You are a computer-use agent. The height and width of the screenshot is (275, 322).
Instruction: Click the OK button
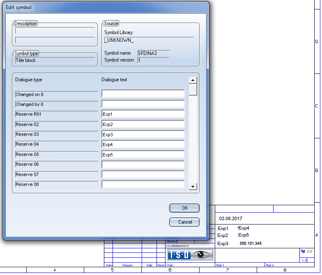(184, 208)
